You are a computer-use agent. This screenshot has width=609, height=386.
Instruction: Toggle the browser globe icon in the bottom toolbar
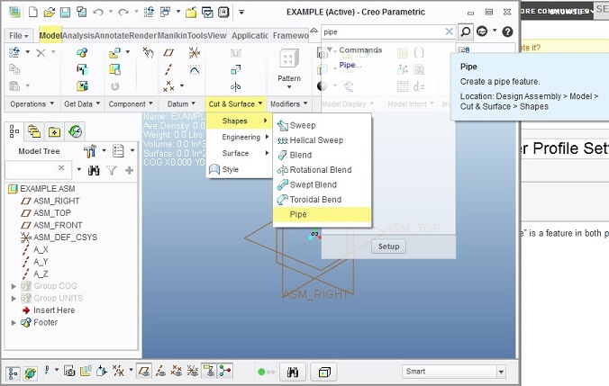30,373
